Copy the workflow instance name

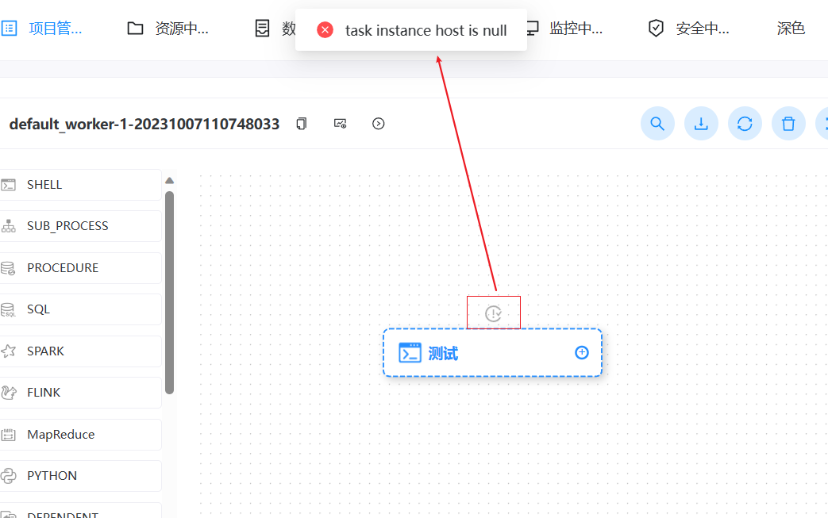point(301,124)
